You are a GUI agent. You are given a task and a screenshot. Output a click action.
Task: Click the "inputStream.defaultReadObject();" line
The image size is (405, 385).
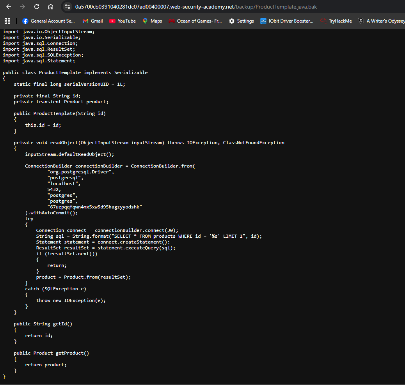pos(69,154)
